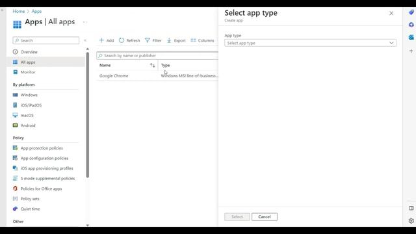The height and width of the screenshot is (234, 416).
Task: Click the Office apps policy icon
Action: [15, 188]
